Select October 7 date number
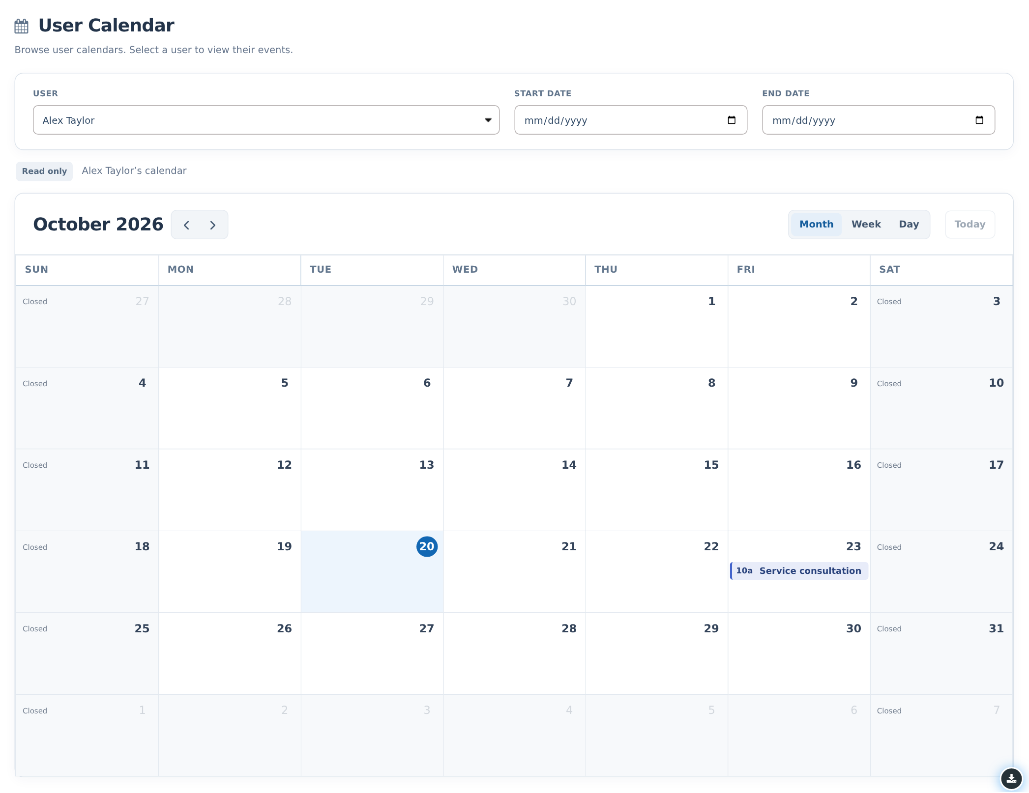The image size is (1029, 793). [x=569, y=383]
